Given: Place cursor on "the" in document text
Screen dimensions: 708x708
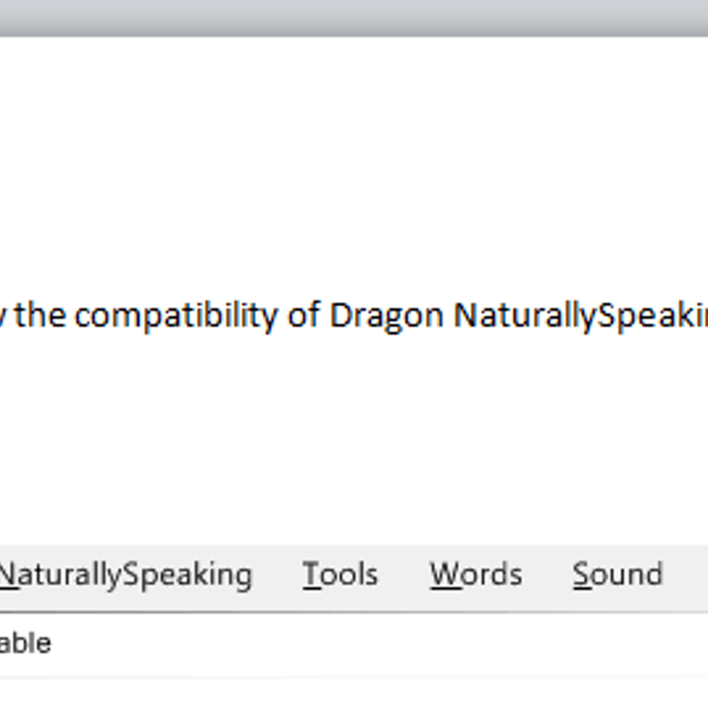Looking at the screenshot, I should coord(41,315).
